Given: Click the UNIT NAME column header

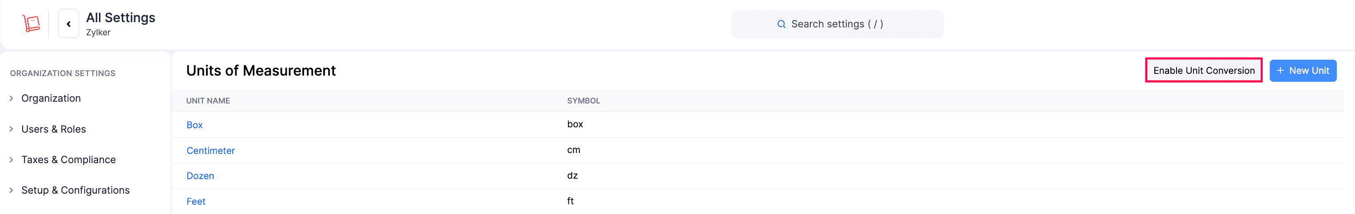Looking at the screenshot, I should [208, 101].
